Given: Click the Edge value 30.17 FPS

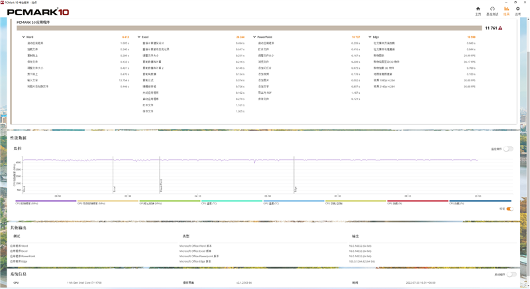Looking at the screenshot, I should [470, 62].
